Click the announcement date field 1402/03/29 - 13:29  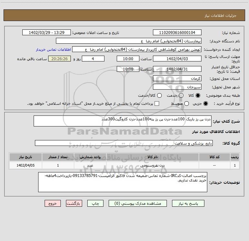(x=47, y=32)
